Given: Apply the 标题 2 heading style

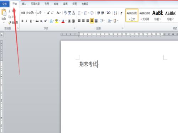Looking at the screenshot, I should coord(171,15).
